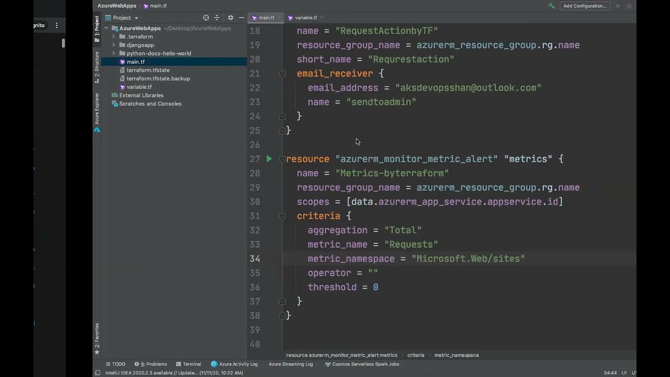Switch to the main.tf editor tab
The height and width of the screenshot is (377, 670).
pyautogui.click(x=266, y=18)
